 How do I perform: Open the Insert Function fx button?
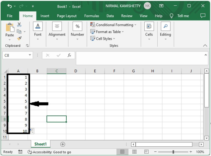[x=69, y=55]
